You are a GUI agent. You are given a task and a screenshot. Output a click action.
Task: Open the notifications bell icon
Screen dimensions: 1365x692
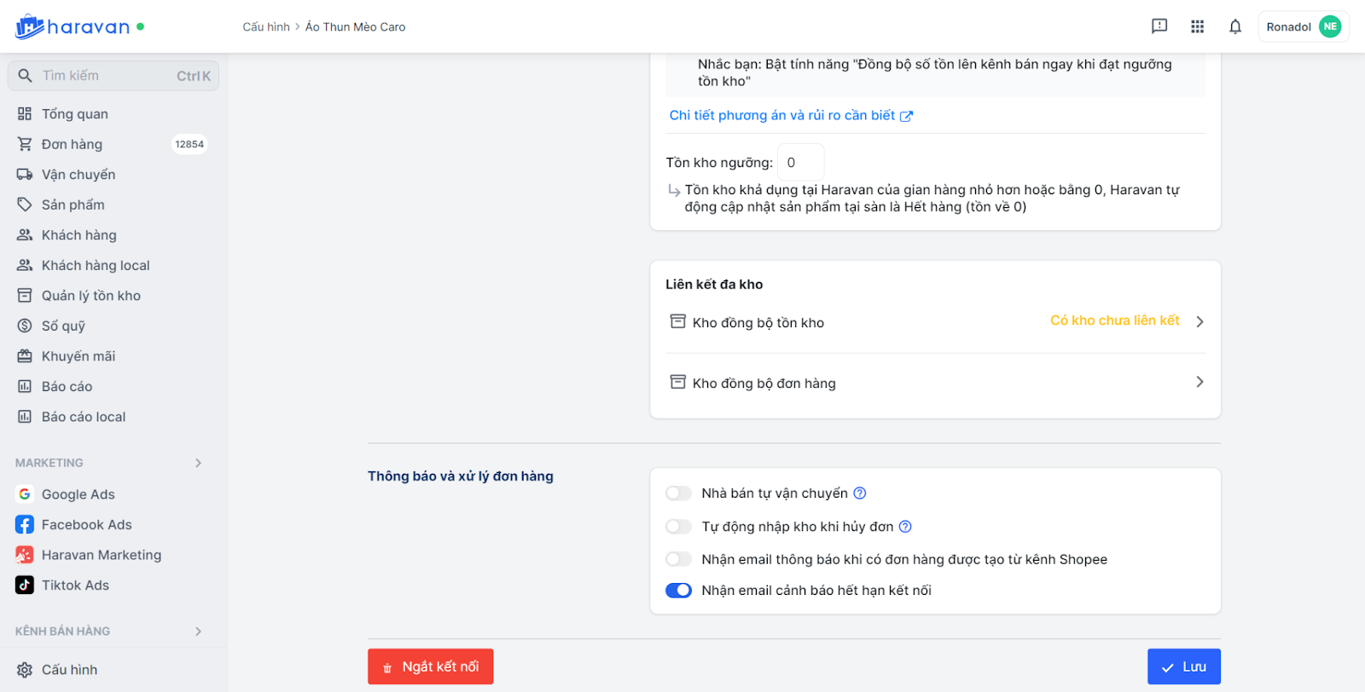coord(1234,26)
